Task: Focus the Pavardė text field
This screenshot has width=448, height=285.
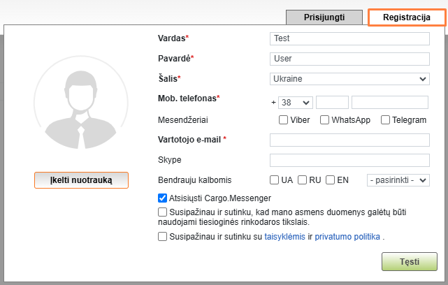Action: click(x=349, y=59)
